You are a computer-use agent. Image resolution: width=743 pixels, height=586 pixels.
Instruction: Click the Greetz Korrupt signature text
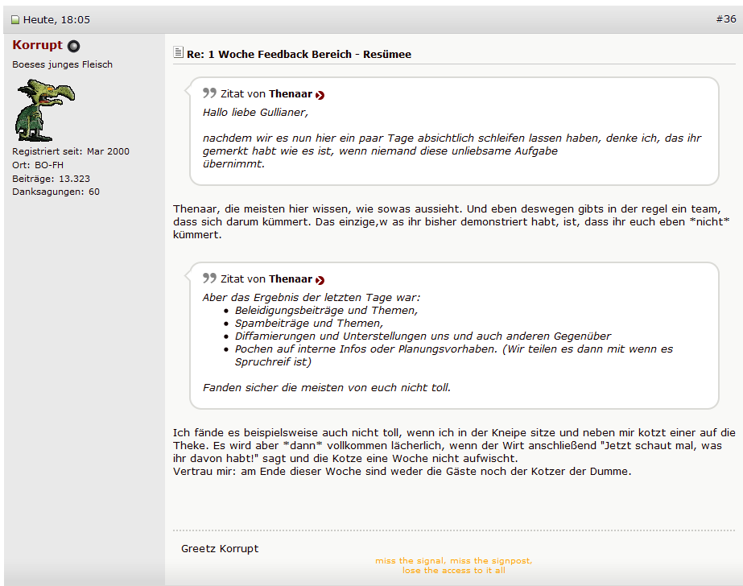(x=220, y=549)
